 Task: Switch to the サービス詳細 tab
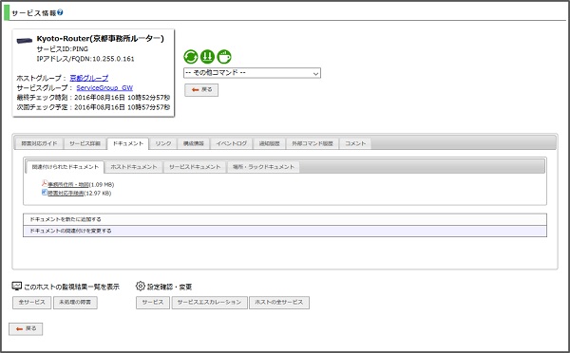[x=85, y=144]
